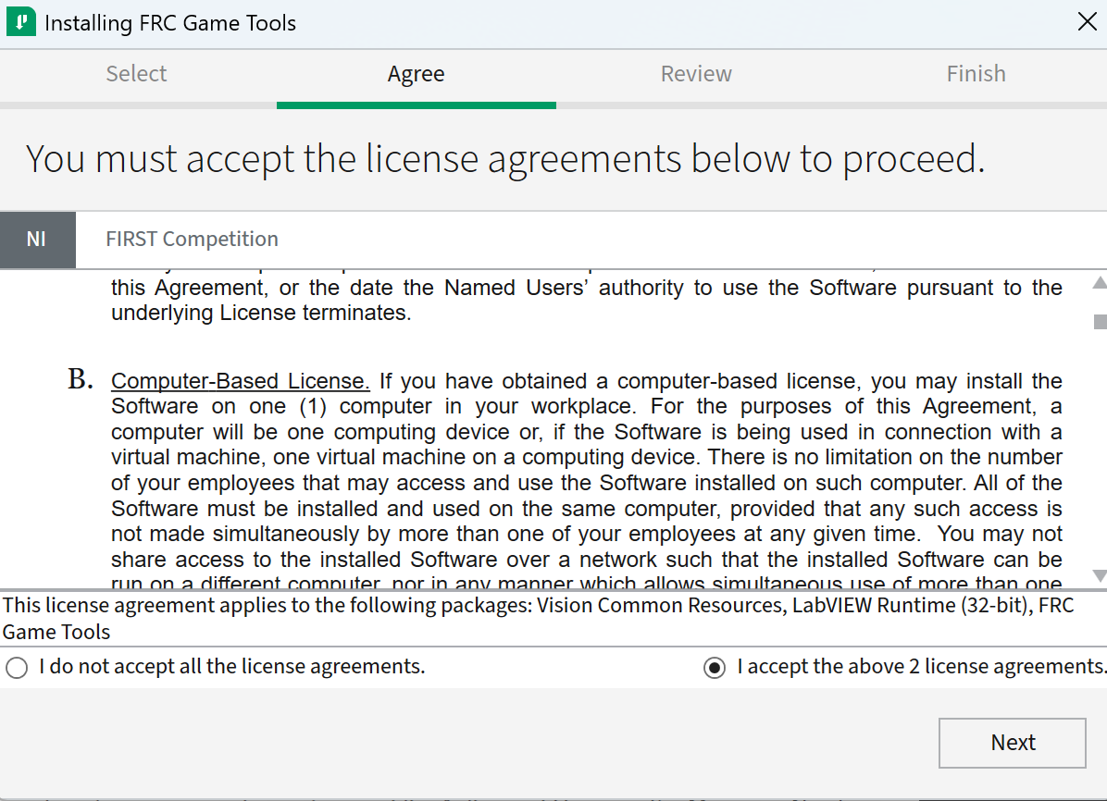Click the Agree step header

pos(416,74)
